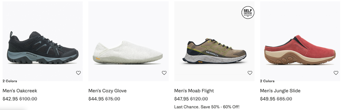Save Men's Jungle Slide using heart icon
345x110 pixels.
point(336,73)
